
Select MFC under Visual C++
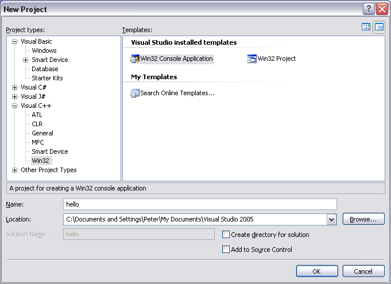click(x=38, y=142)
